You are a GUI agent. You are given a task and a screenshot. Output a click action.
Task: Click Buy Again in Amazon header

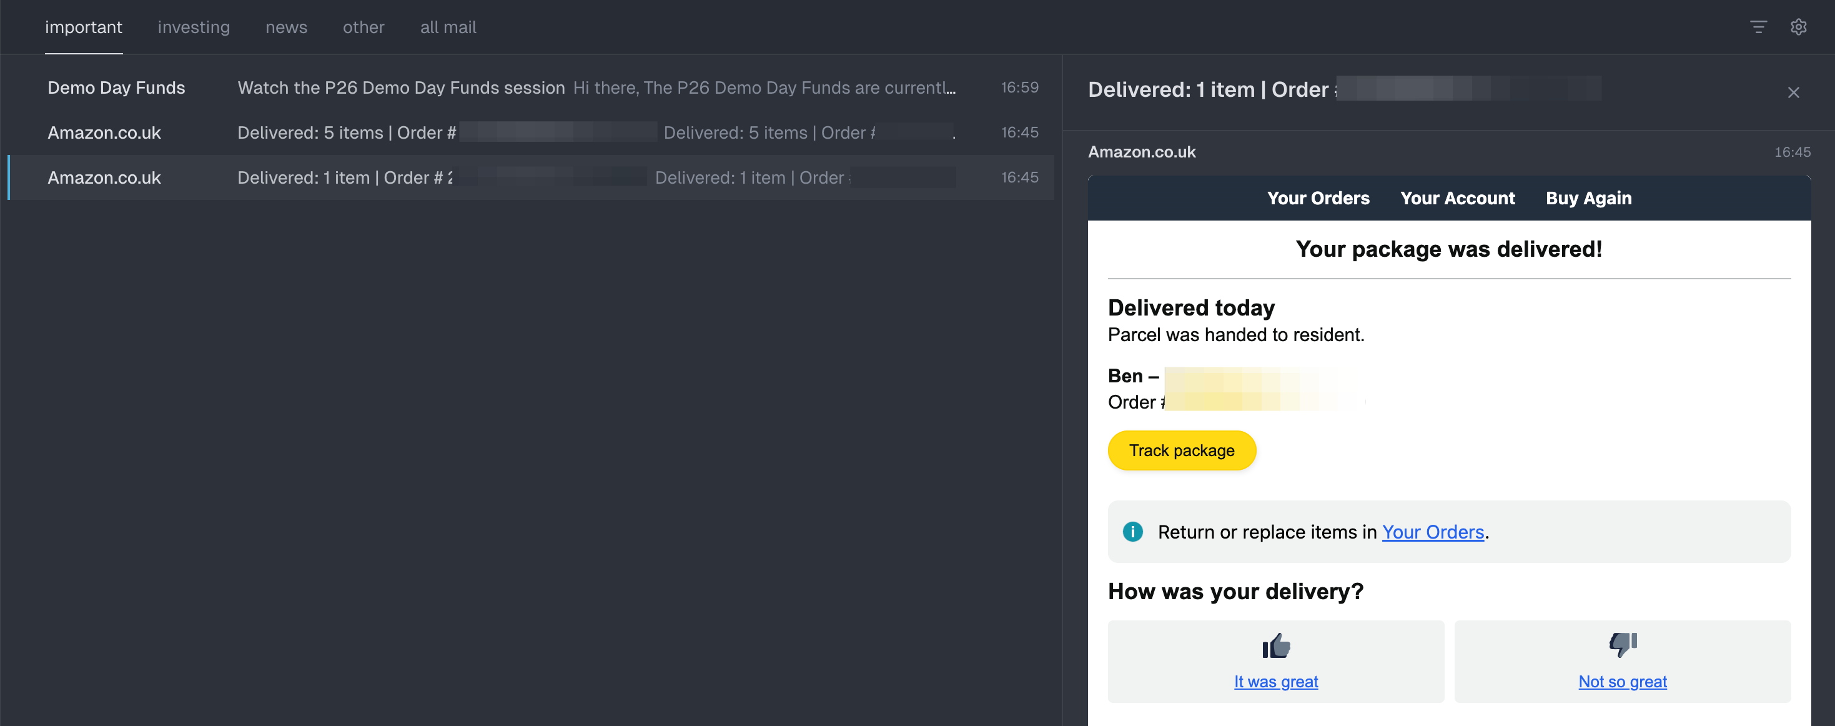(1588, 198)
